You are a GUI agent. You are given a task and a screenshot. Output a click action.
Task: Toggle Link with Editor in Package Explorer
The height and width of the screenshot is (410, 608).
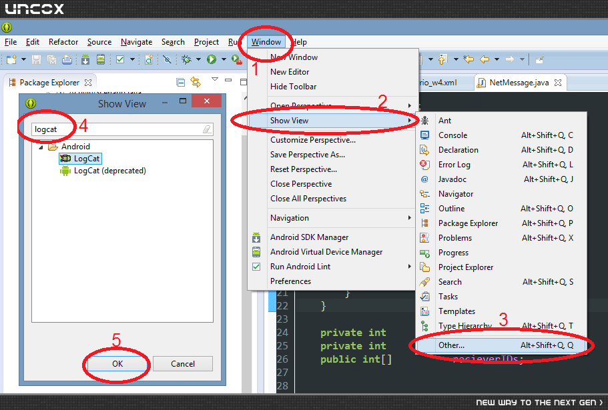[x=196, y=82]
